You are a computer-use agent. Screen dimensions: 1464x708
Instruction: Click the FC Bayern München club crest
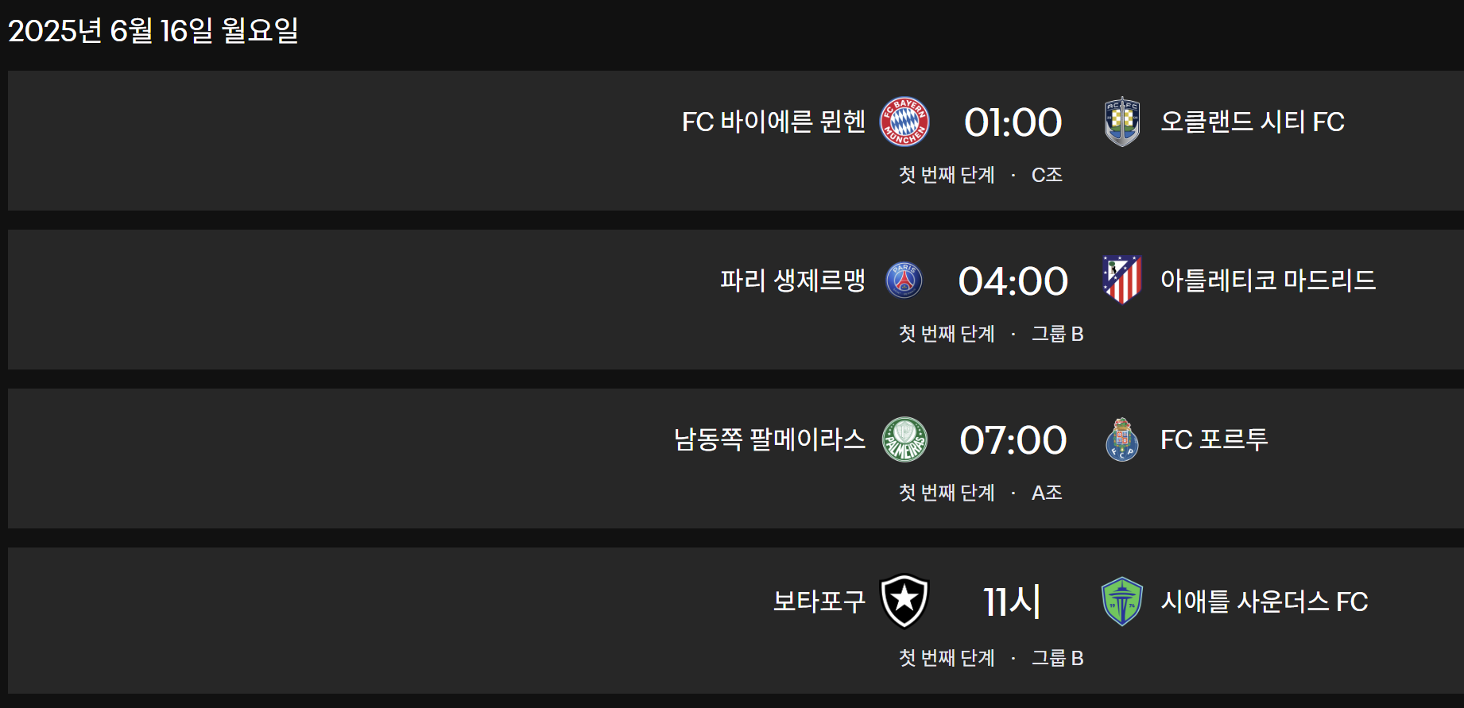903,122
